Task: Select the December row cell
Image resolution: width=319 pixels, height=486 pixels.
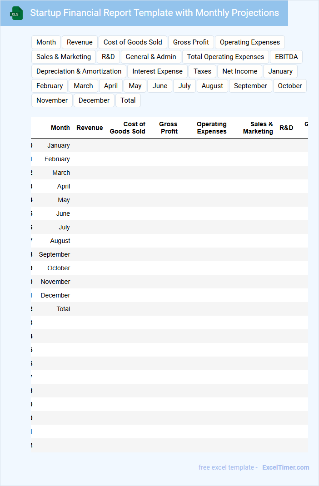Action: click(x=55, y=295)
